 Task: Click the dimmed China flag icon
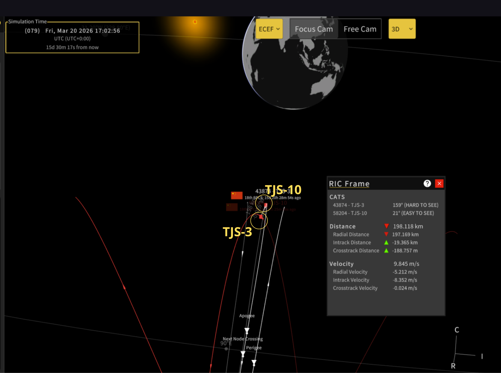coord(232,207)
